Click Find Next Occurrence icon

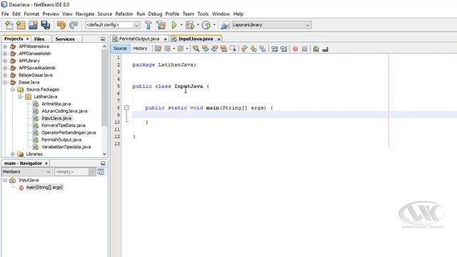pos(214,49)
